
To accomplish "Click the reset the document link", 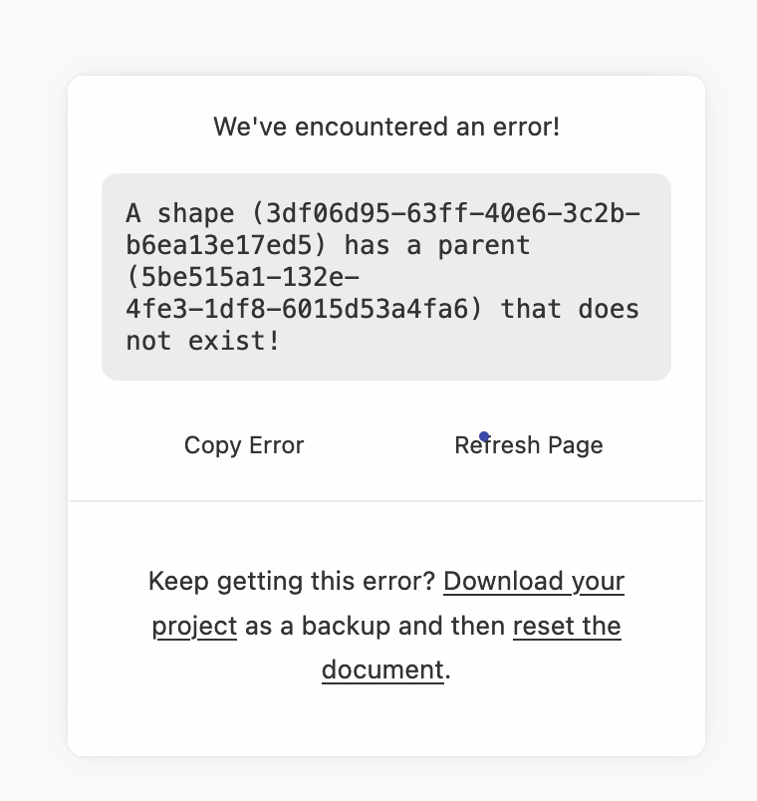I will [567, 626].
